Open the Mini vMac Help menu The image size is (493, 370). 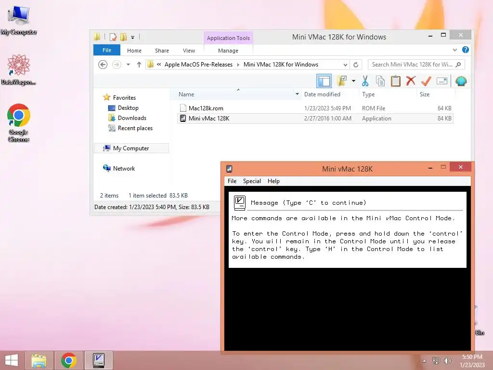273,181
